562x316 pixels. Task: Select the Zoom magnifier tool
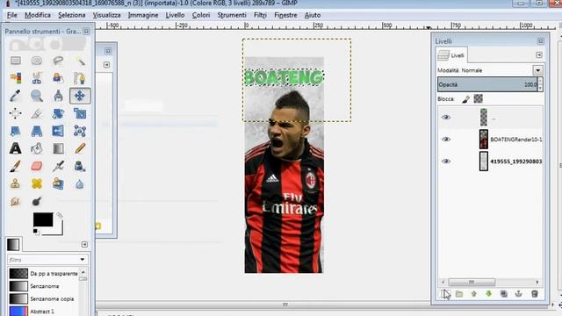[x=37, y=96]
